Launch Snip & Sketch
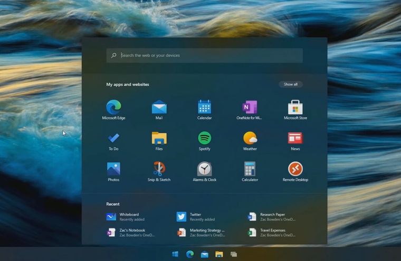Image resolution: width=401 pixels, height=261 pixels. (159, 172)
